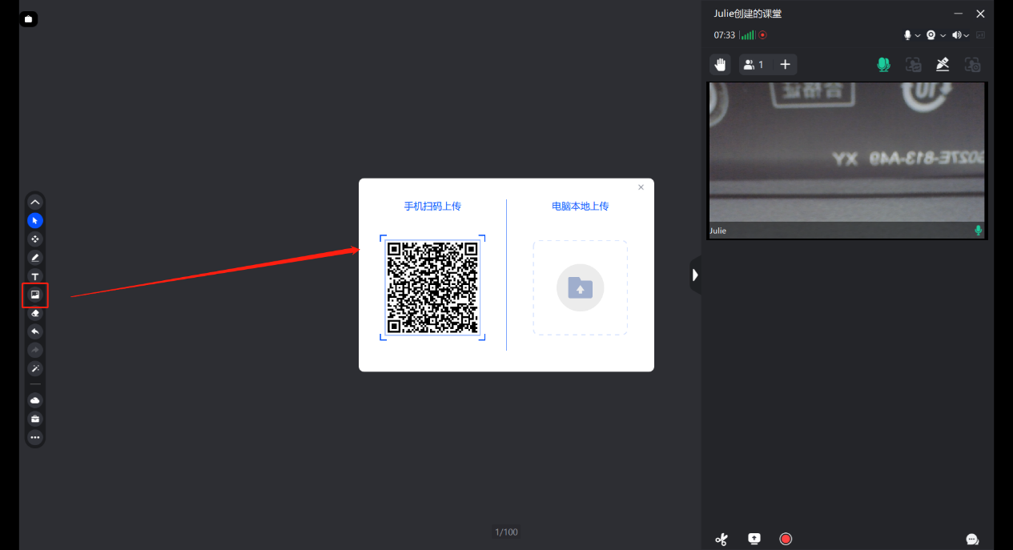Expand the camera device dropdown arrow
1013x550 pixels.
coord(943,36)
